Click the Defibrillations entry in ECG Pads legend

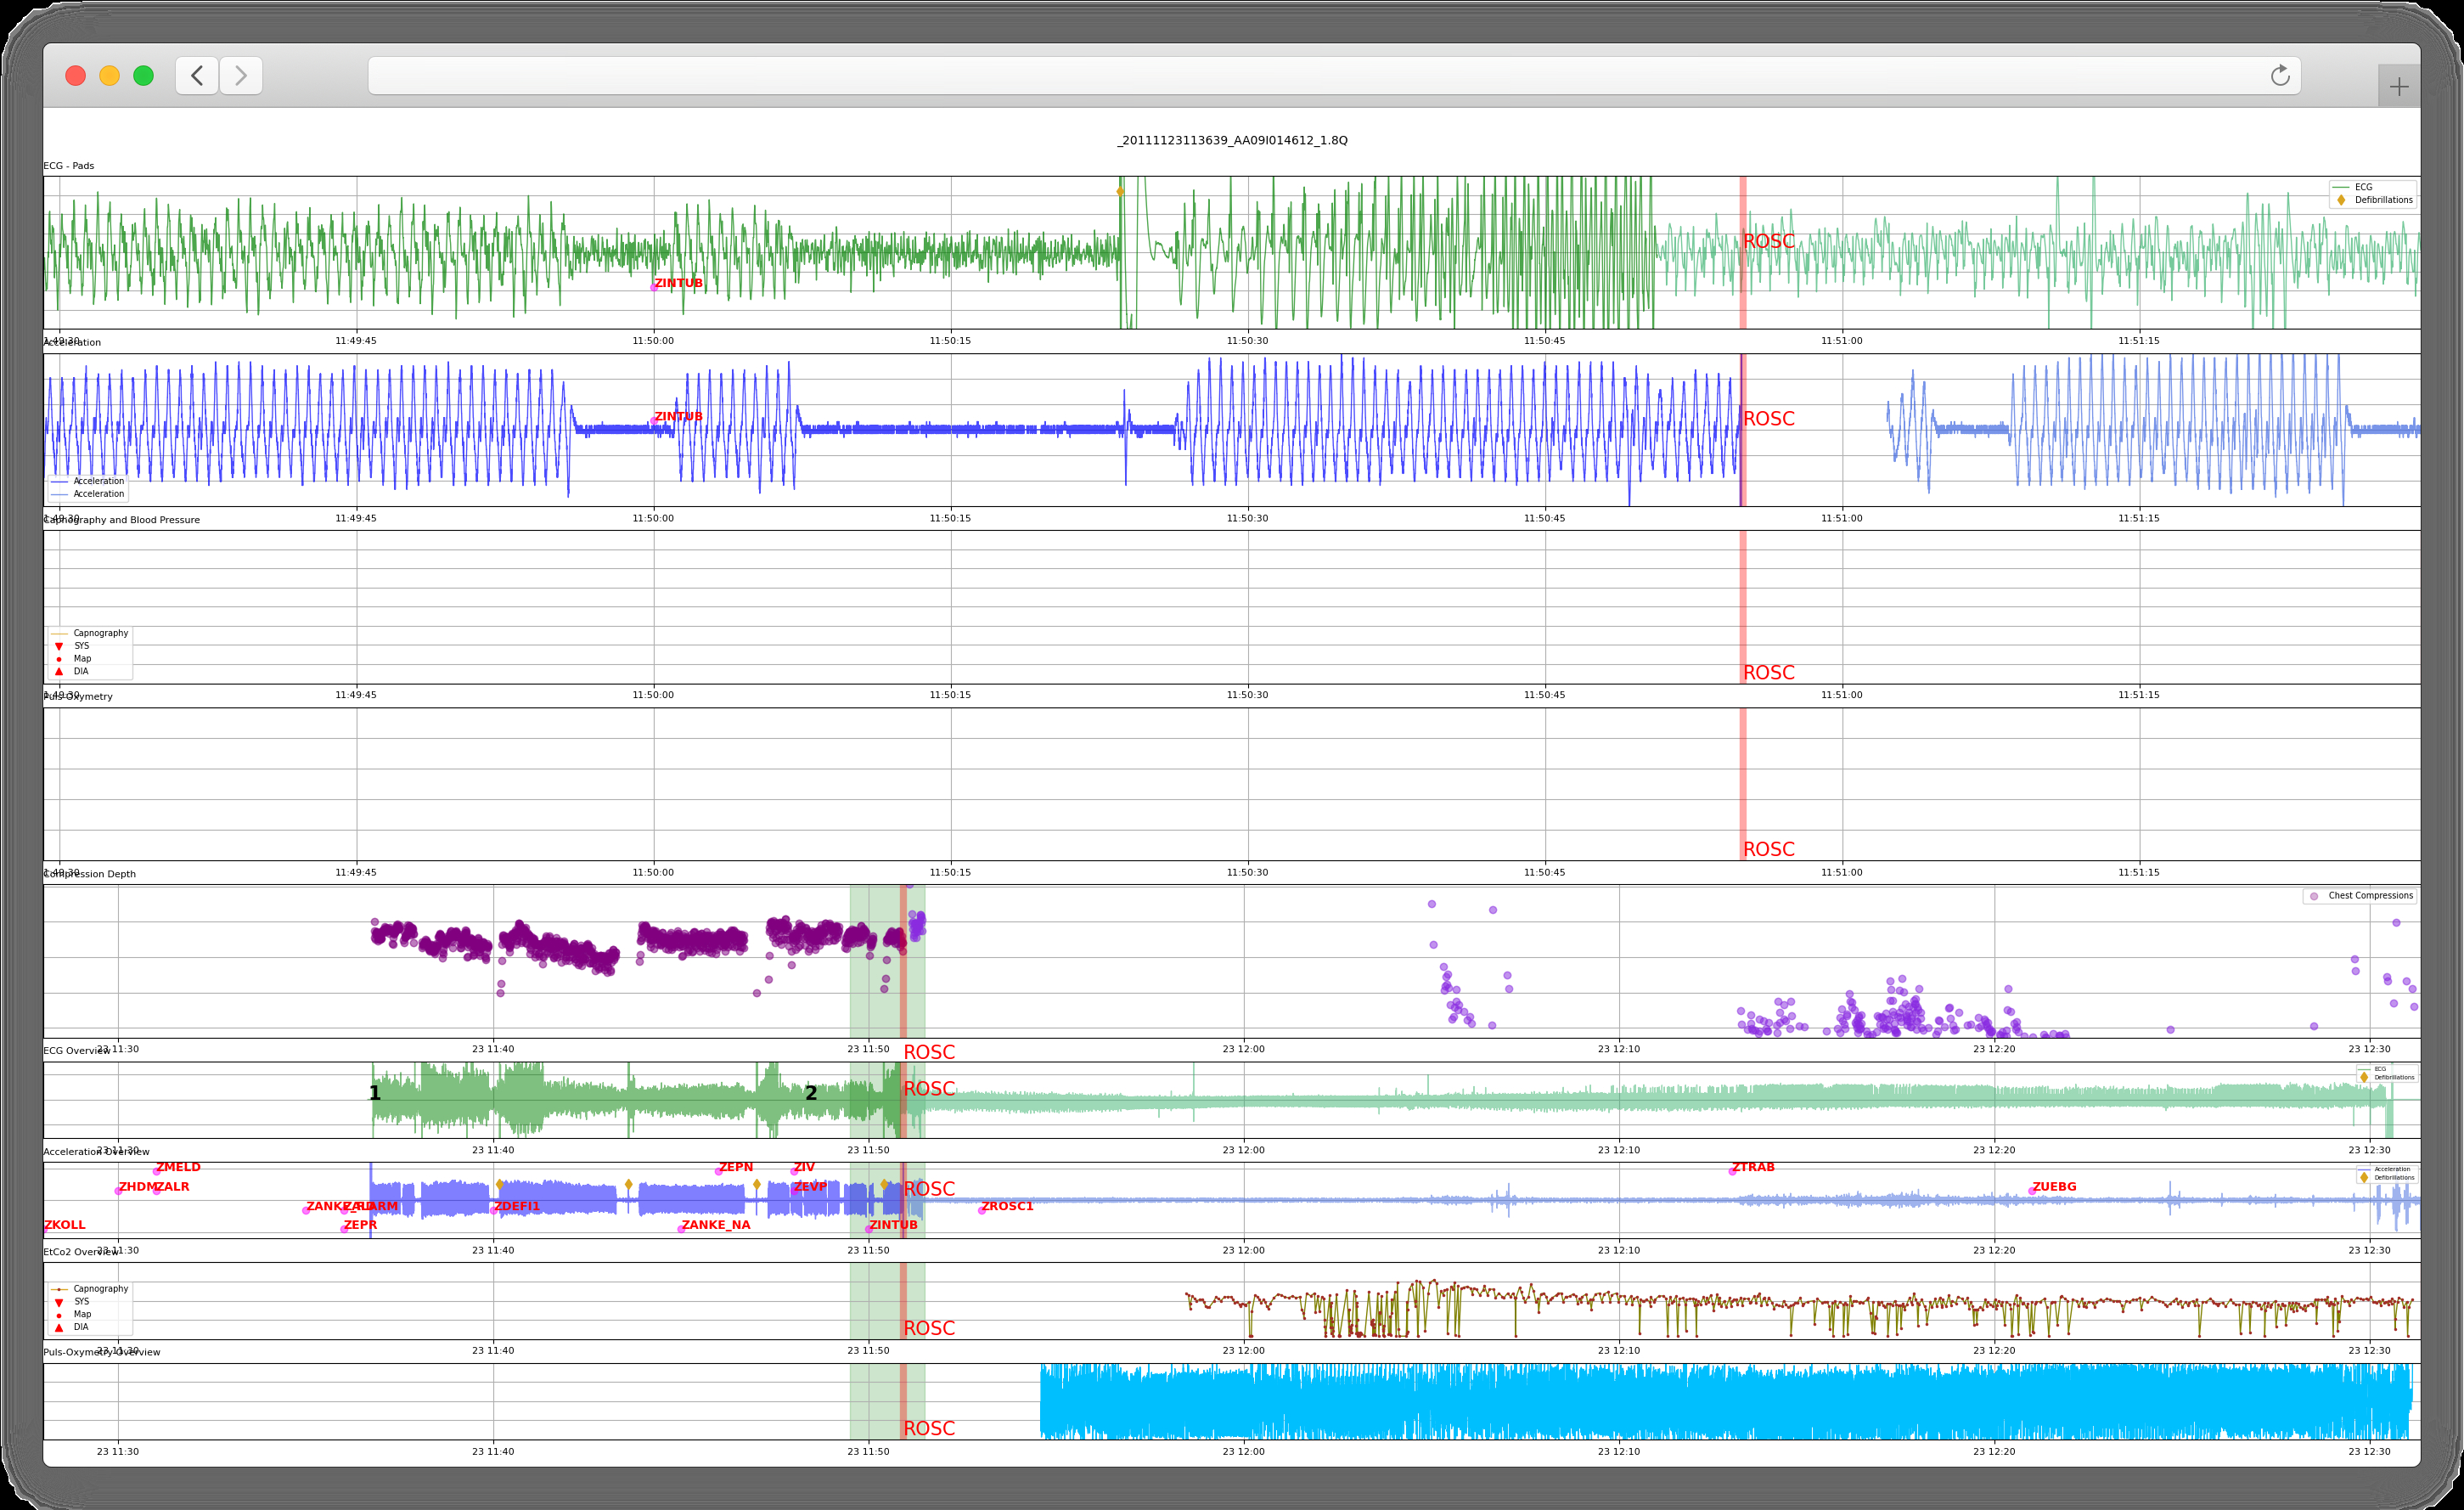[2382, 200]
